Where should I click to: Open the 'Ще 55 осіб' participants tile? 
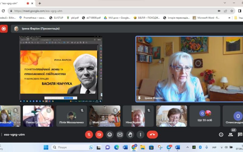click(x=205, y=116)
